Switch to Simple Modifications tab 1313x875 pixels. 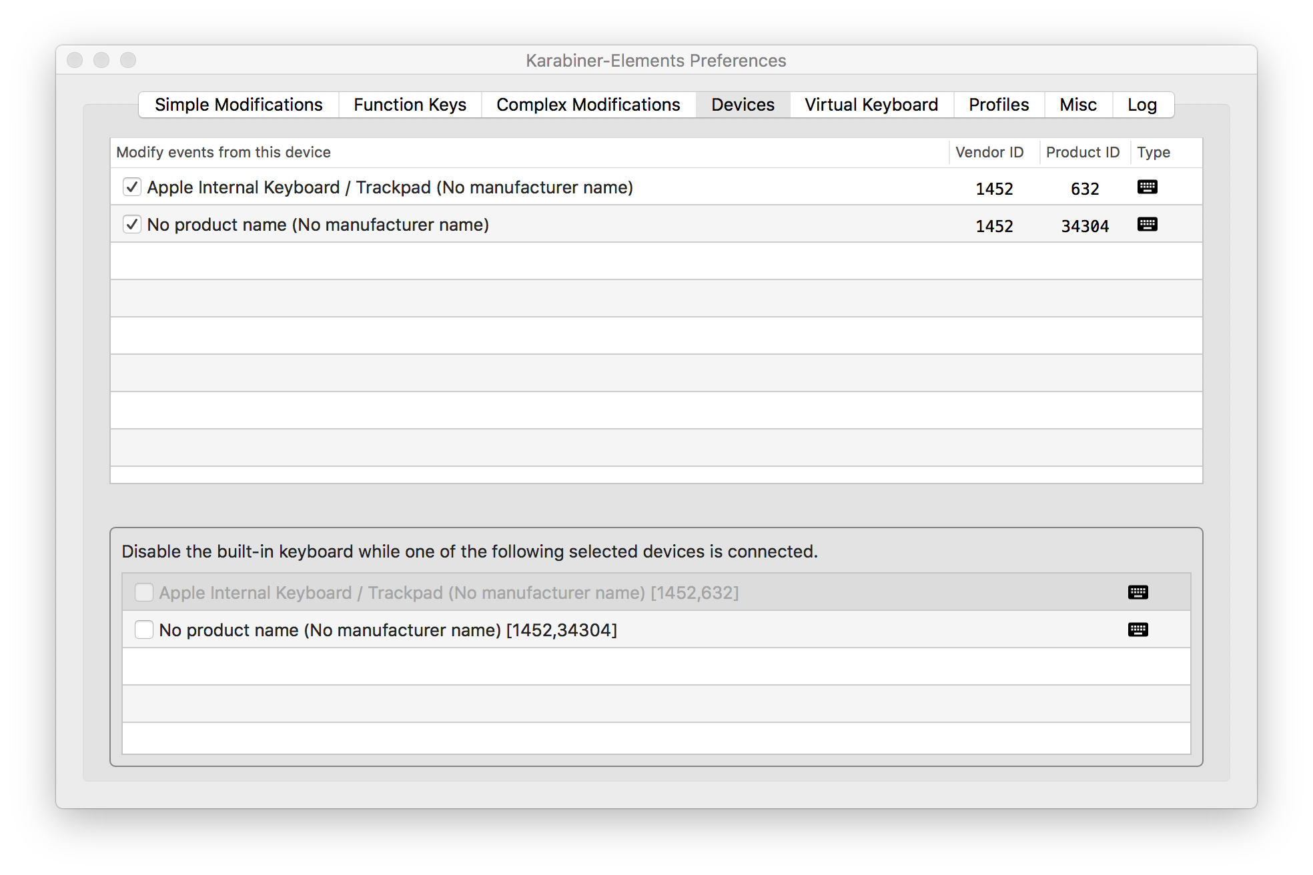click(x=238, y=105)
